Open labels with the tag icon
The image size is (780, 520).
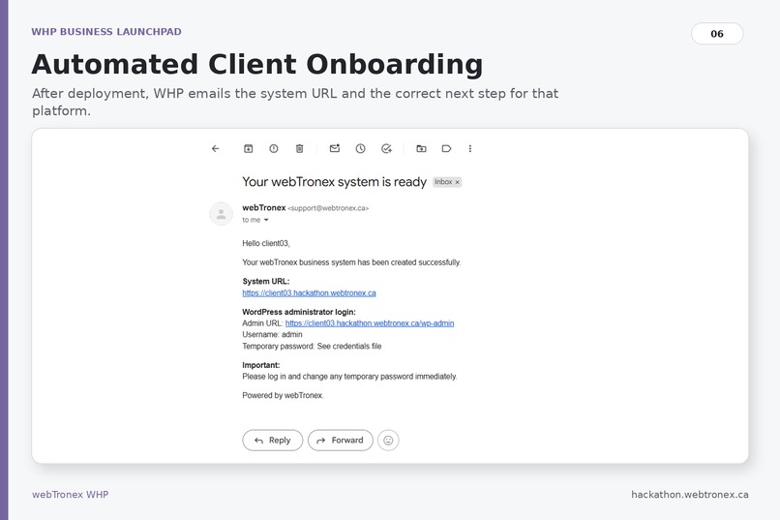pos(447,148)
